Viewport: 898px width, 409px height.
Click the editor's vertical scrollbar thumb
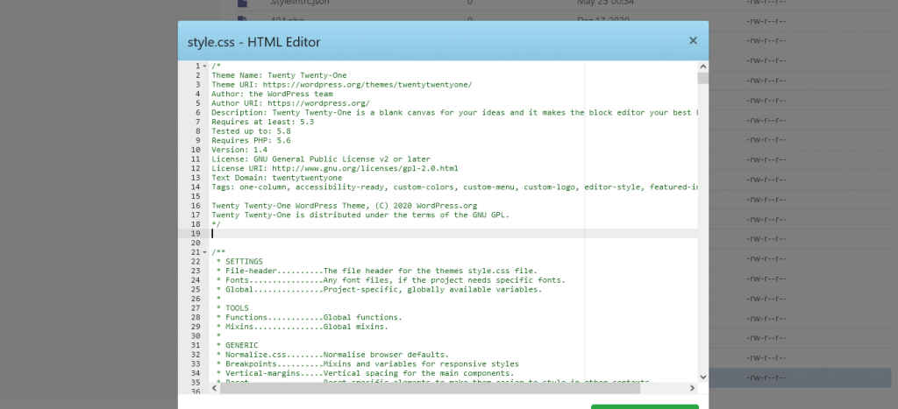[702, 78]
